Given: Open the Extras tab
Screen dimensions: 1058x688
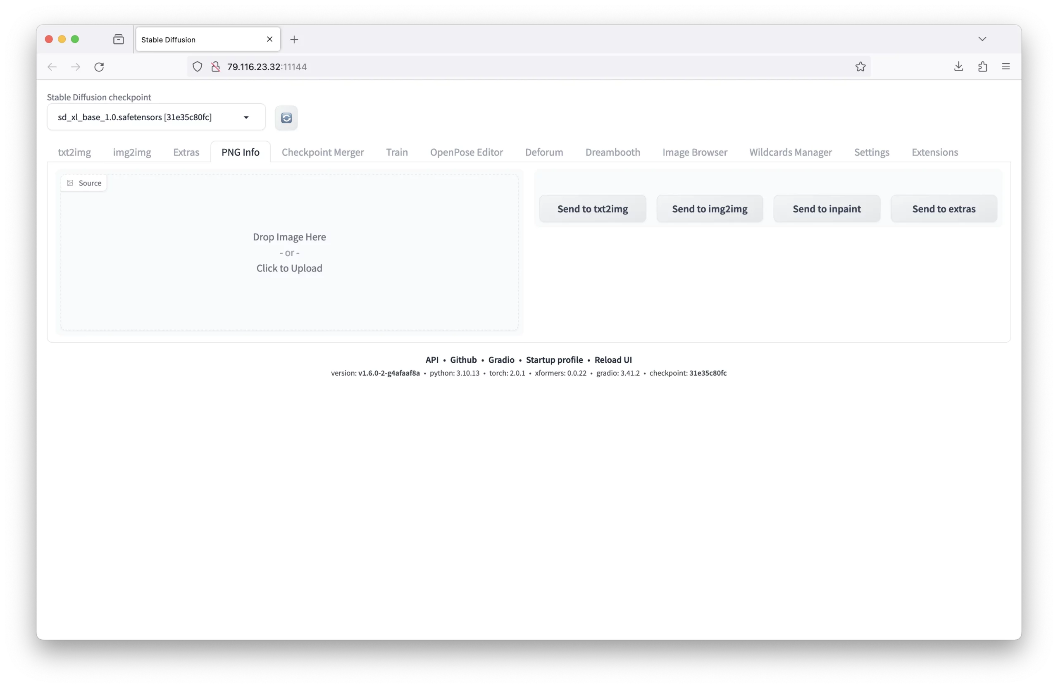Looking at the screenshot, I should point(186,152).
